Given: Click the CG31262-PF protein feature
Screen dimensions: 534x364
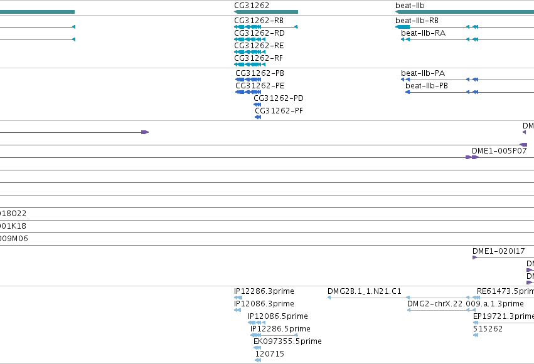Looking at the screenshot, I should coord(258,117).
